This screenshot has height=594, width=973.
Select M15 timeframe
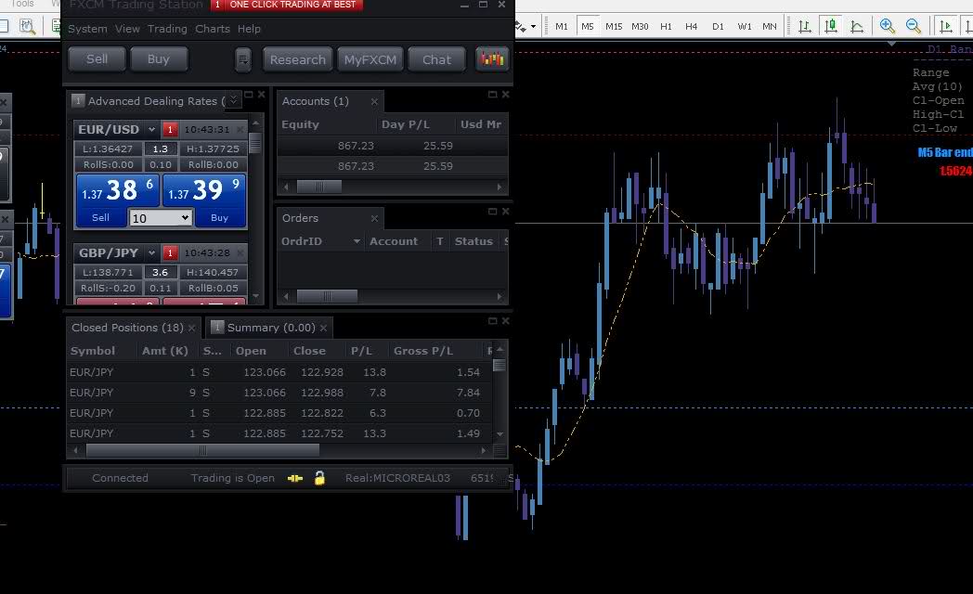(614, 26)
